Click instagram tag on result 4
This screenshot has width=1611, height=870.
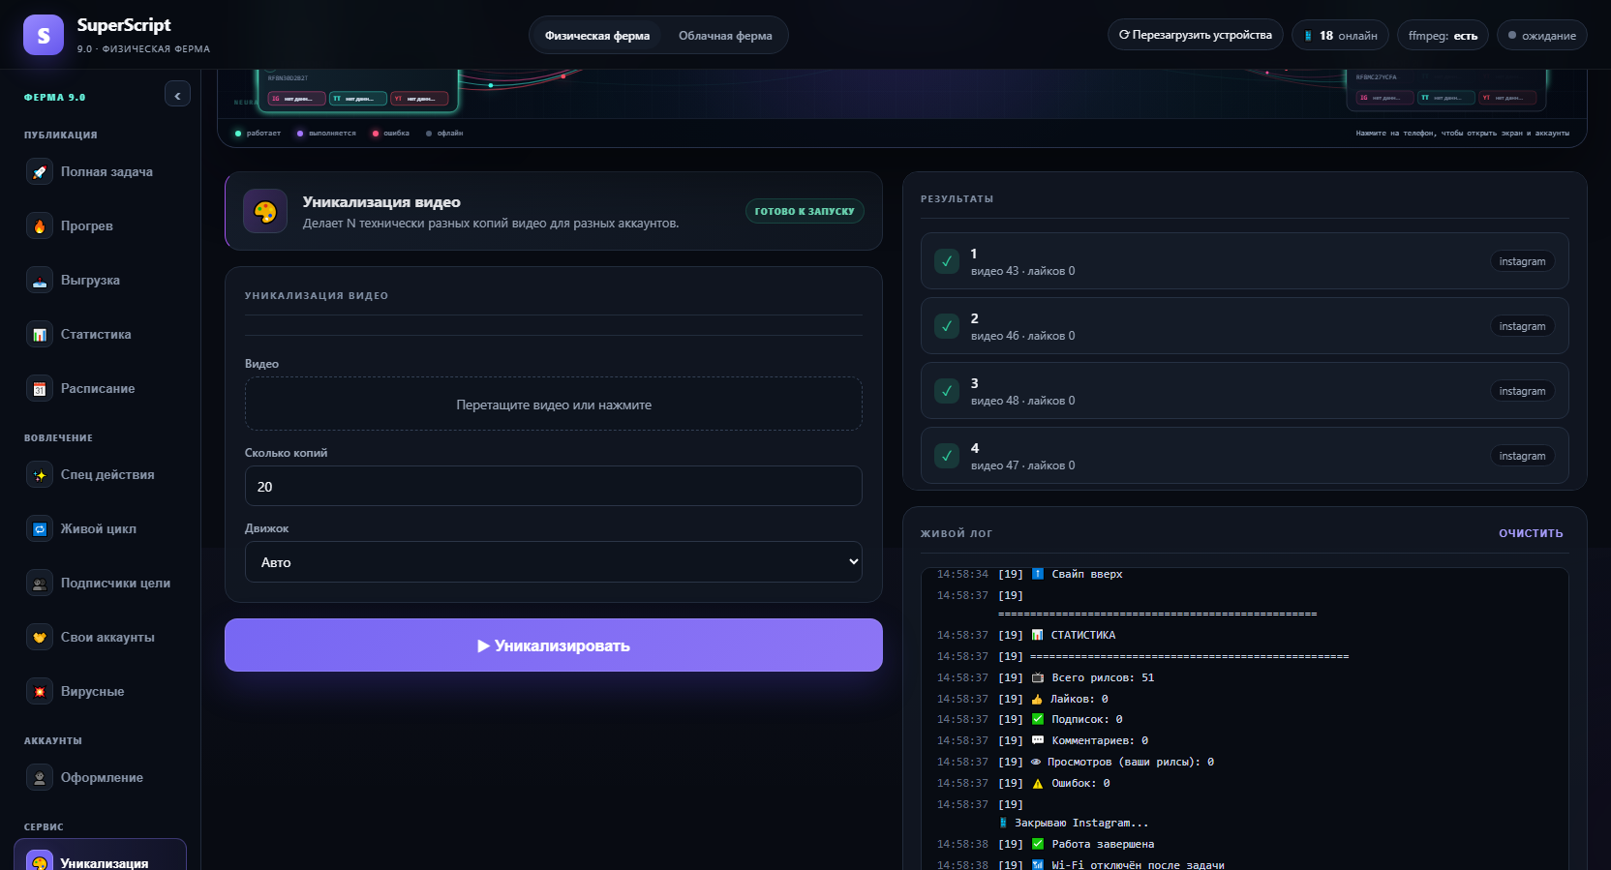pyautogui.click(x=1522, y=456)
